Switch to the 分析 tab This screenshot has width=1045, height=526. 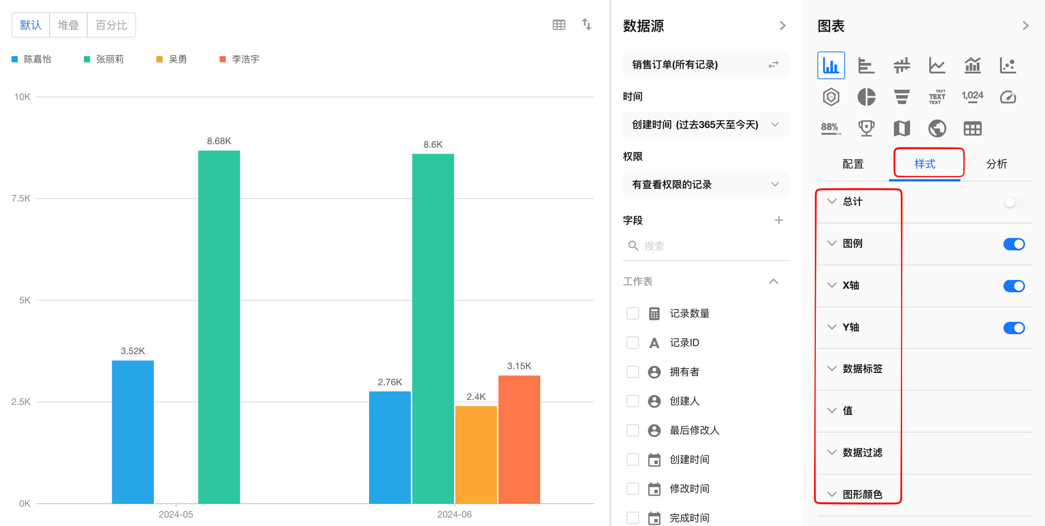click(x=996, y=164)
